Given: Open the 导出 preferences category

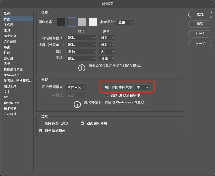Looking at the screenshot, I should [x=18, y=47].
